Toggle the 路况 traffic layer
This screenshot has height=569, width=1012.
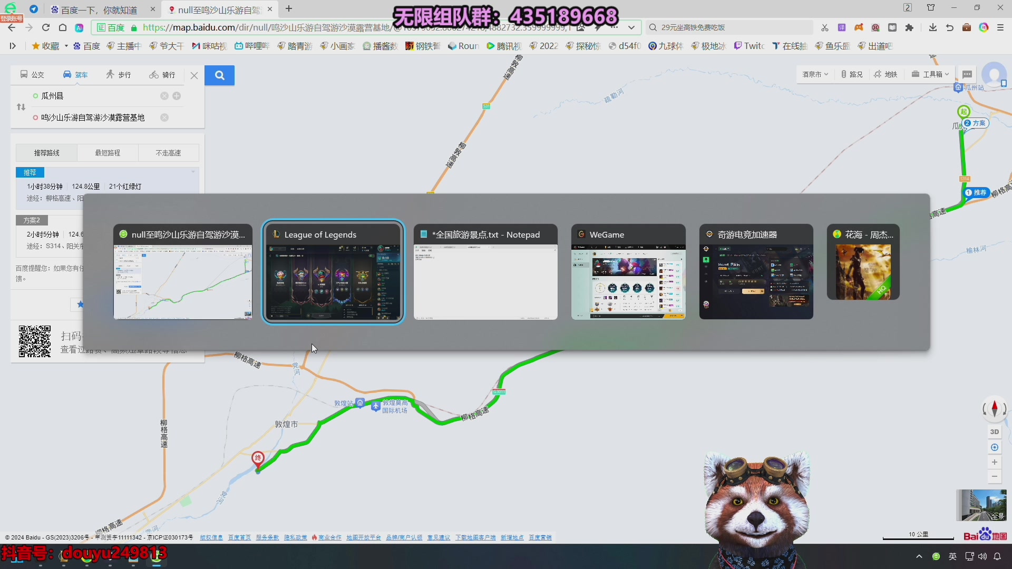click(852, 74)
